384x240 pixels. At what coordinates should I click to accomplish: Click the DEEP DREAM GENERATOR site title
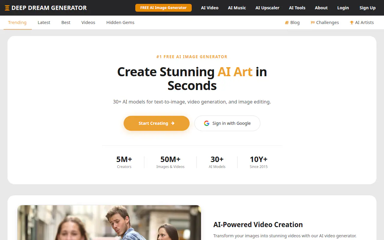49,8
